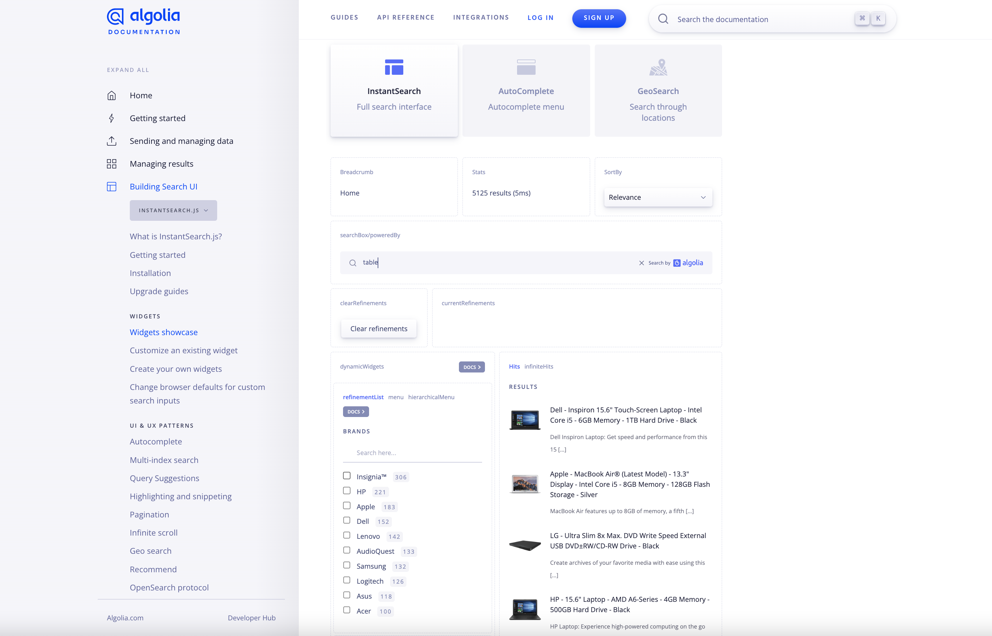Check the Samsung brand checkbox
This screenshot has height=636, width=992.
[x=347, y=565]
